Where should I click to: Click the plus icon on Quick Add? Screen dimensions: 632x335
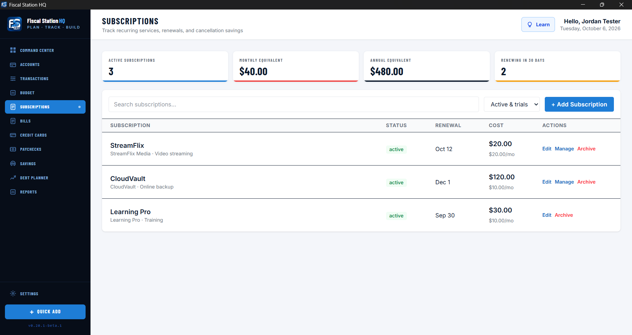[32, 312]
